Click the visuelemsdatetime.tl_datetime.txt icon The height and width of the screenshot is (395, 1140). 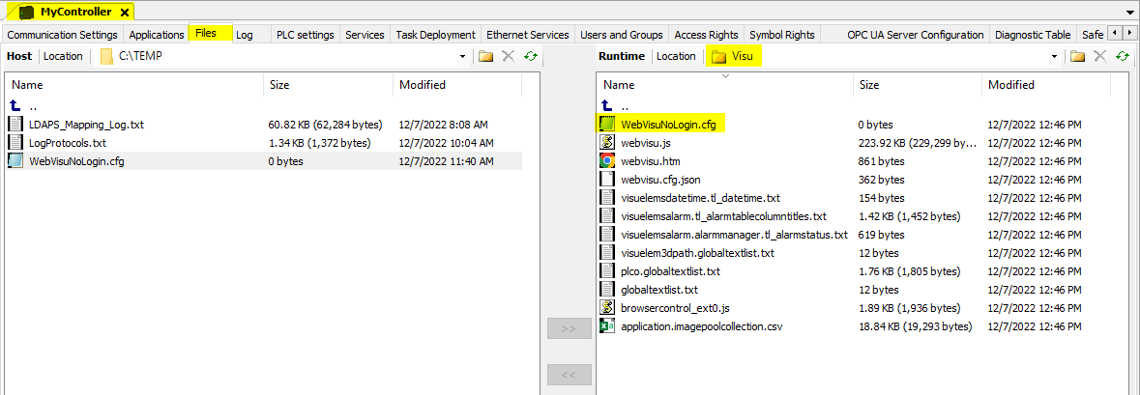pyautogui.click(x=607, y=197)
